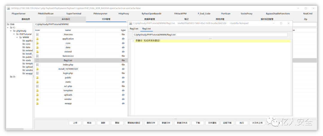Click the folder icon of the public row
This screenshot has height=136, width=323.
pyautogui.click(x=37, y=78)
